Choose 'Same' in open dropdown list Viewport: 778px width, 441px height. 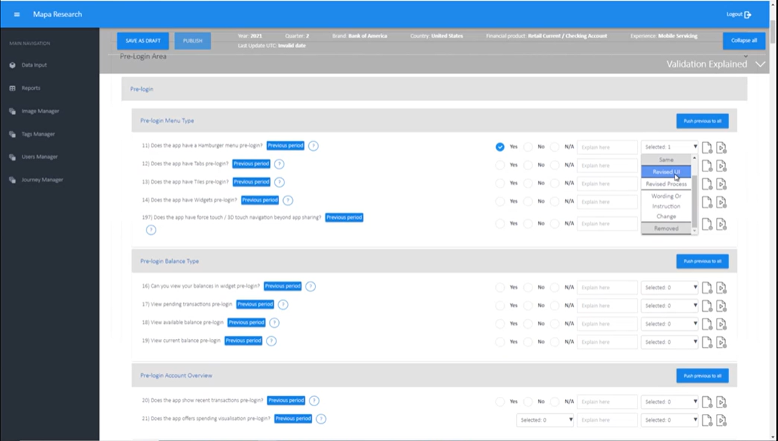666,160
